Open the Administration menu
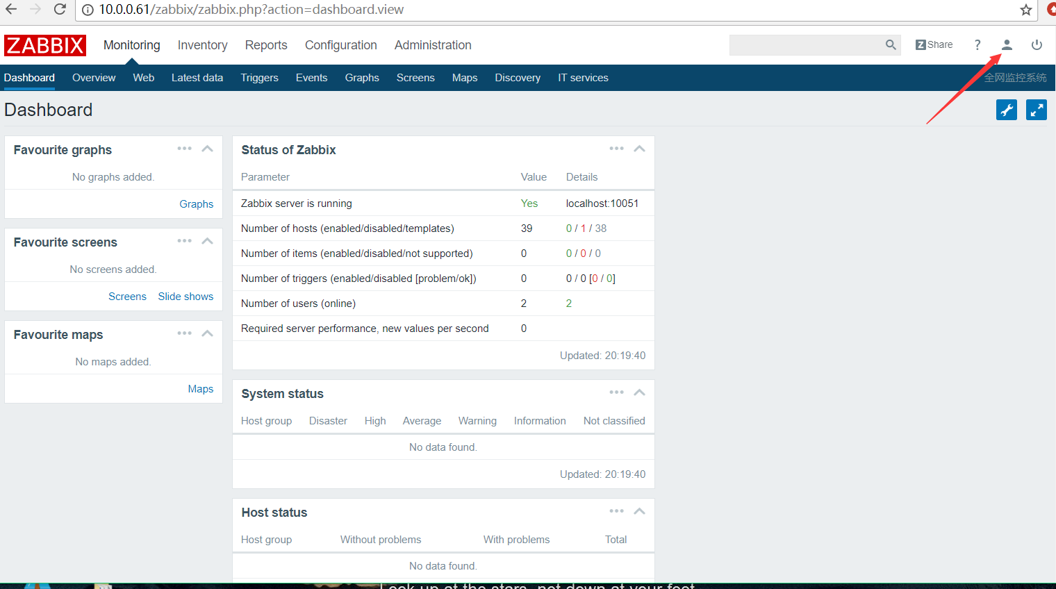Image resolution: width=1056 pixels, height=589 pixels. (433, 45)
